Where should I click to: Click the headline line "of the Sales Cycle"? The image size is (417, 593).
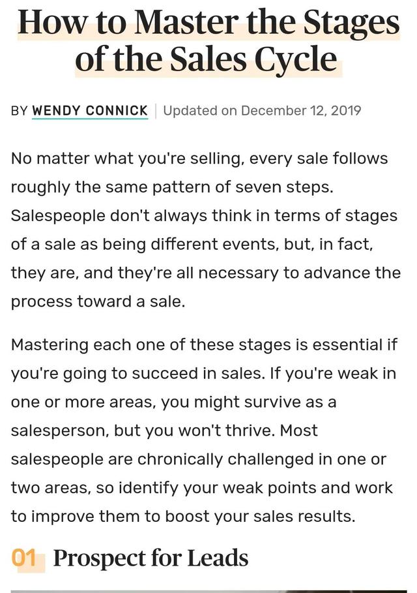[208, 60]
